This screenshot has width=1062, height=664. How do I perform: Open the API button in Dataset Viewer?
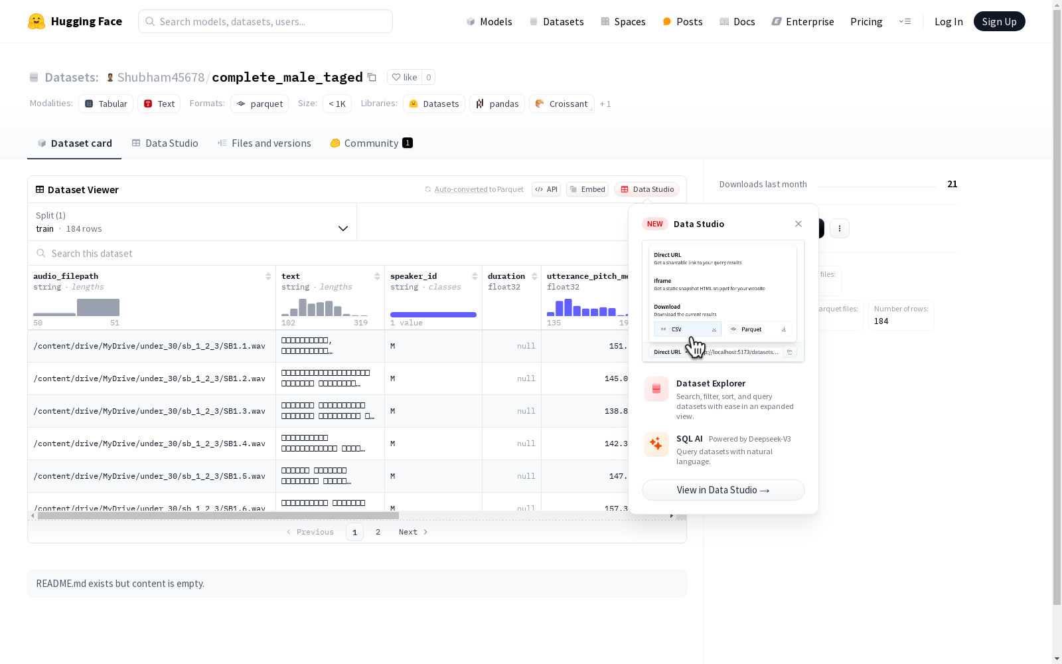point(546,189)
